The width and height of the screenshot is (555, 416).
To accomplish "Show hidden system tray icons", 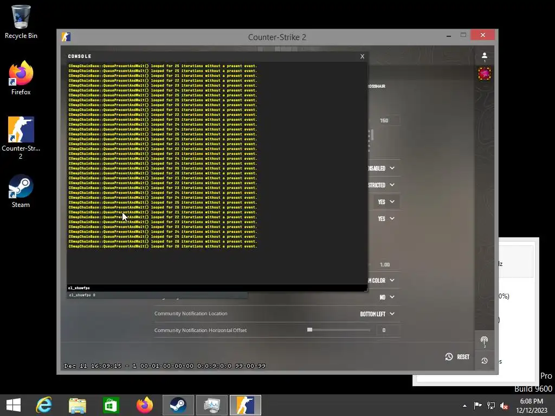I will [x=464, y=406].
